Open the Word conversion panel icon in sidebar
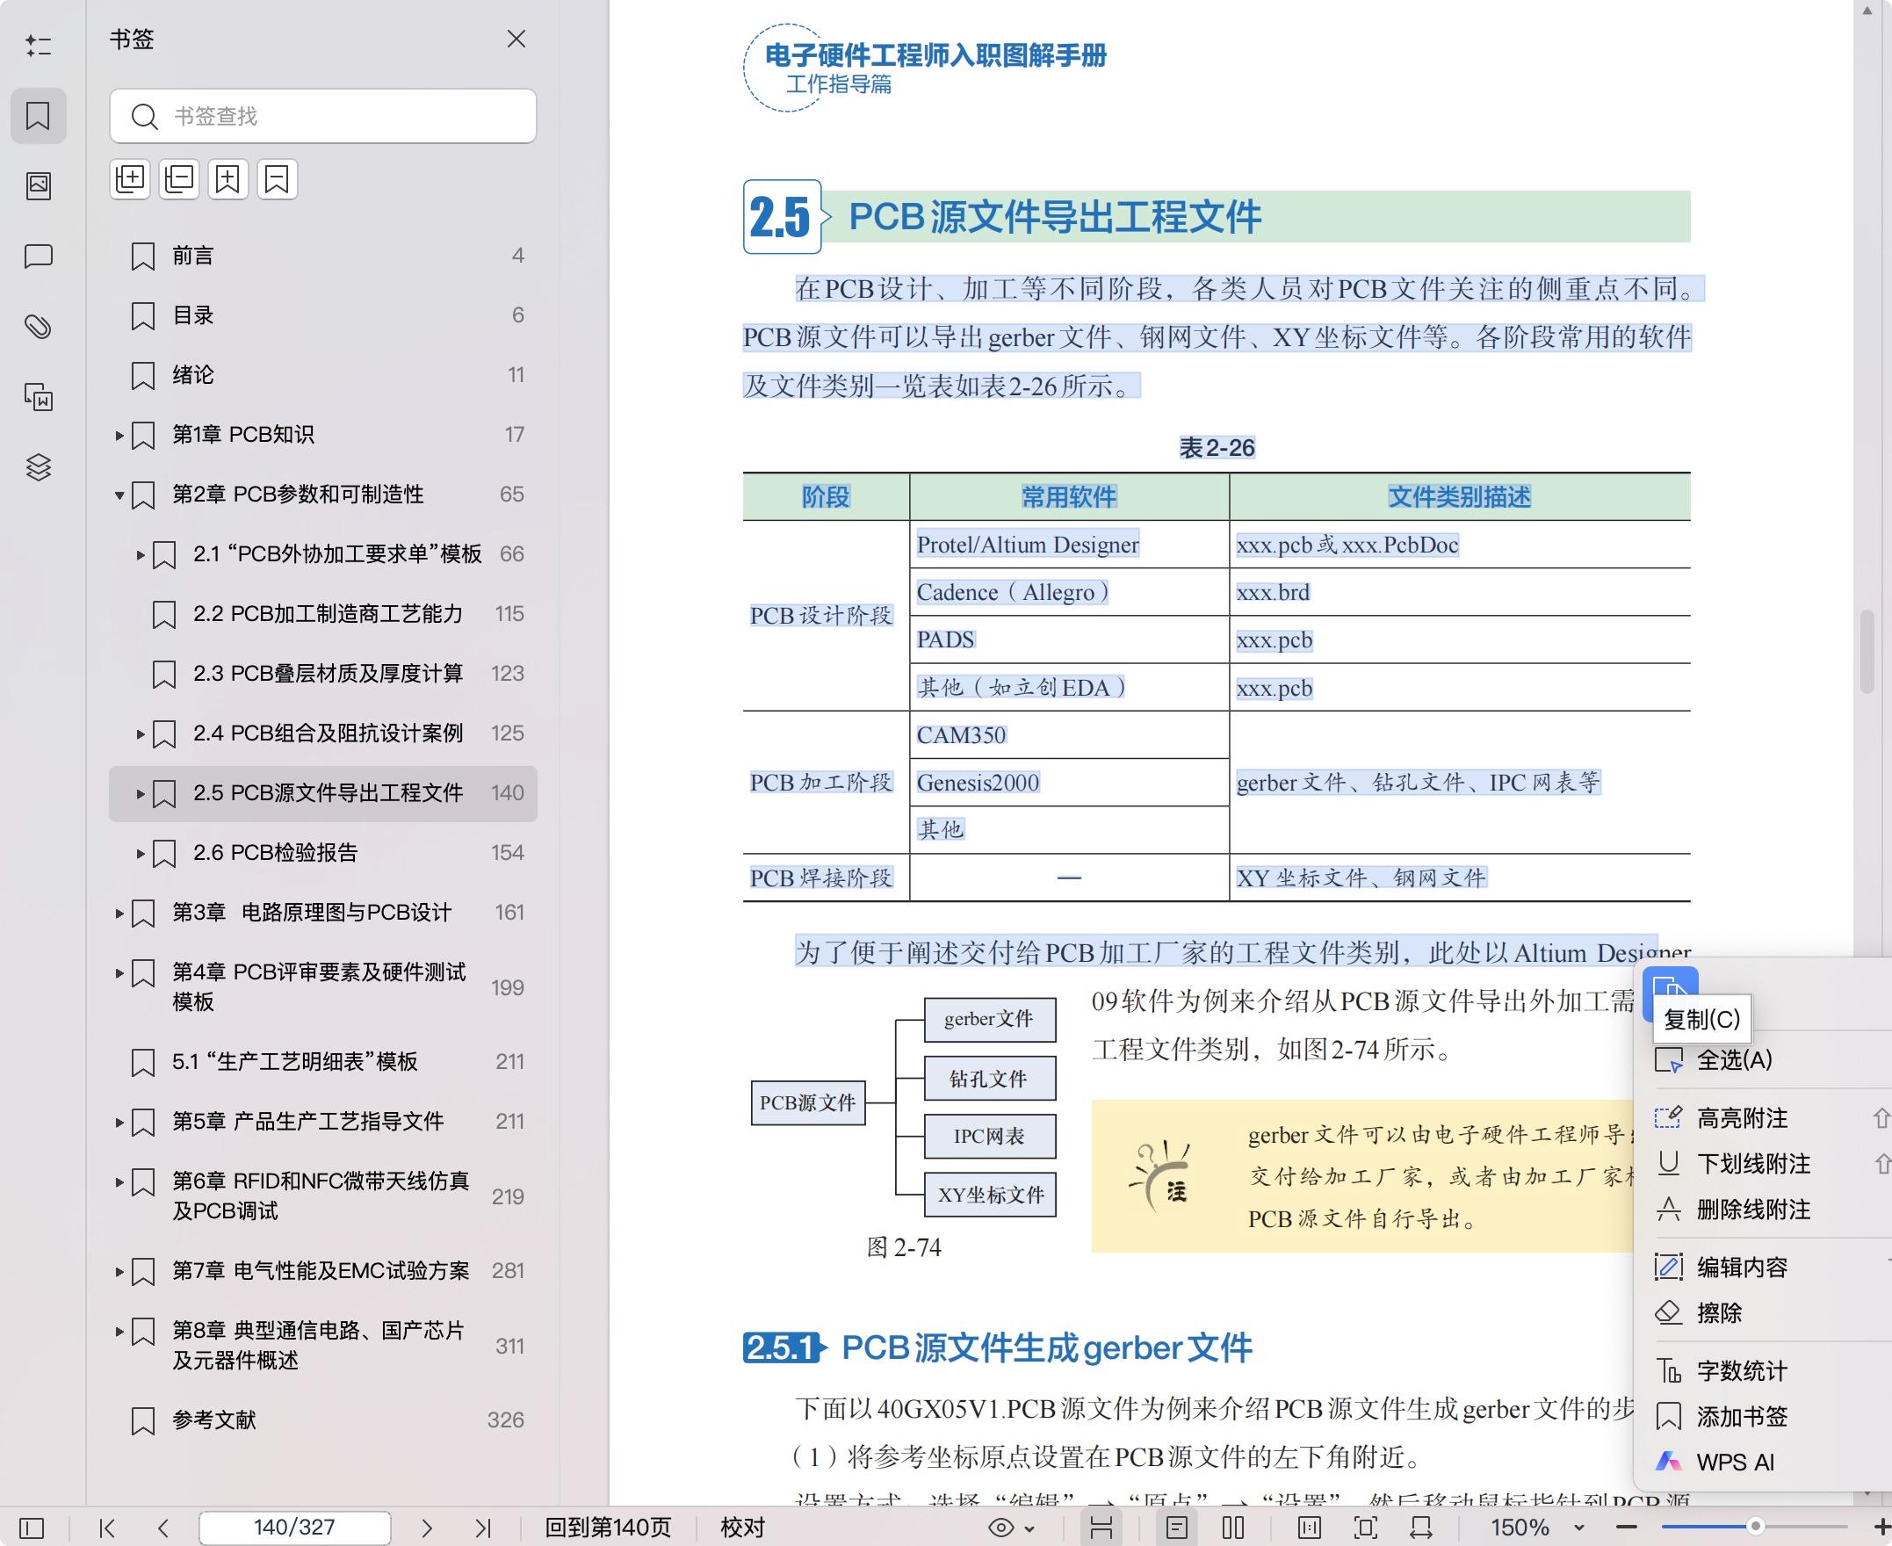1892x1546 pixels. coord(39,396)
